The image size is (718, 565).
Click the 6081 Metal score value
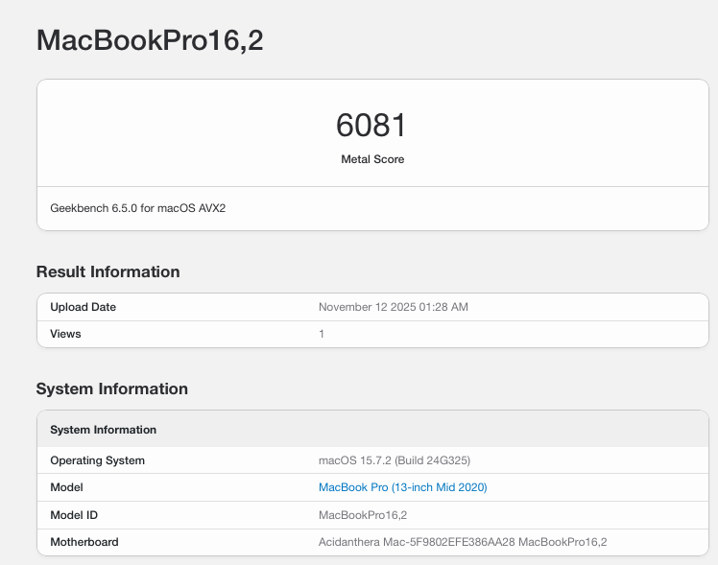click(x=371, y=125)
